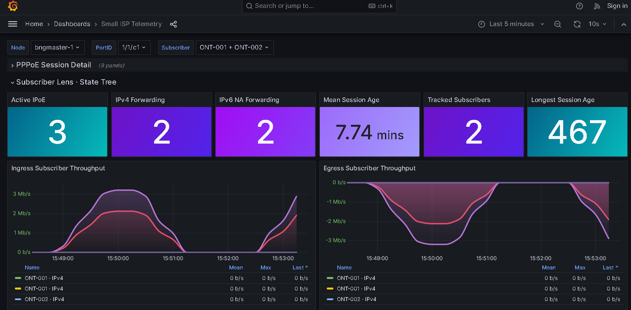Screen dimensions: 631x310
Task: Click the search magnifier icon
Action: [249, 6]
